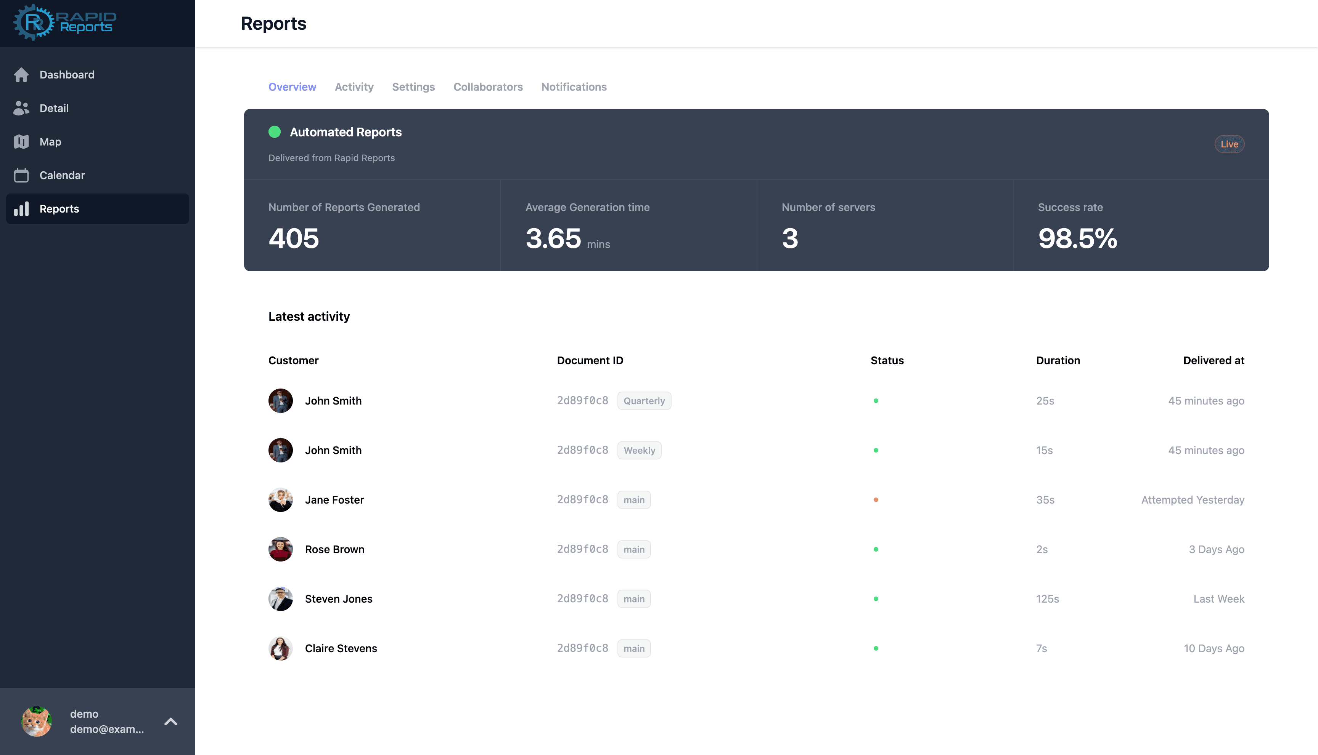
Task: Click the Reports bar chart icon
Action: tap(21, 209)
